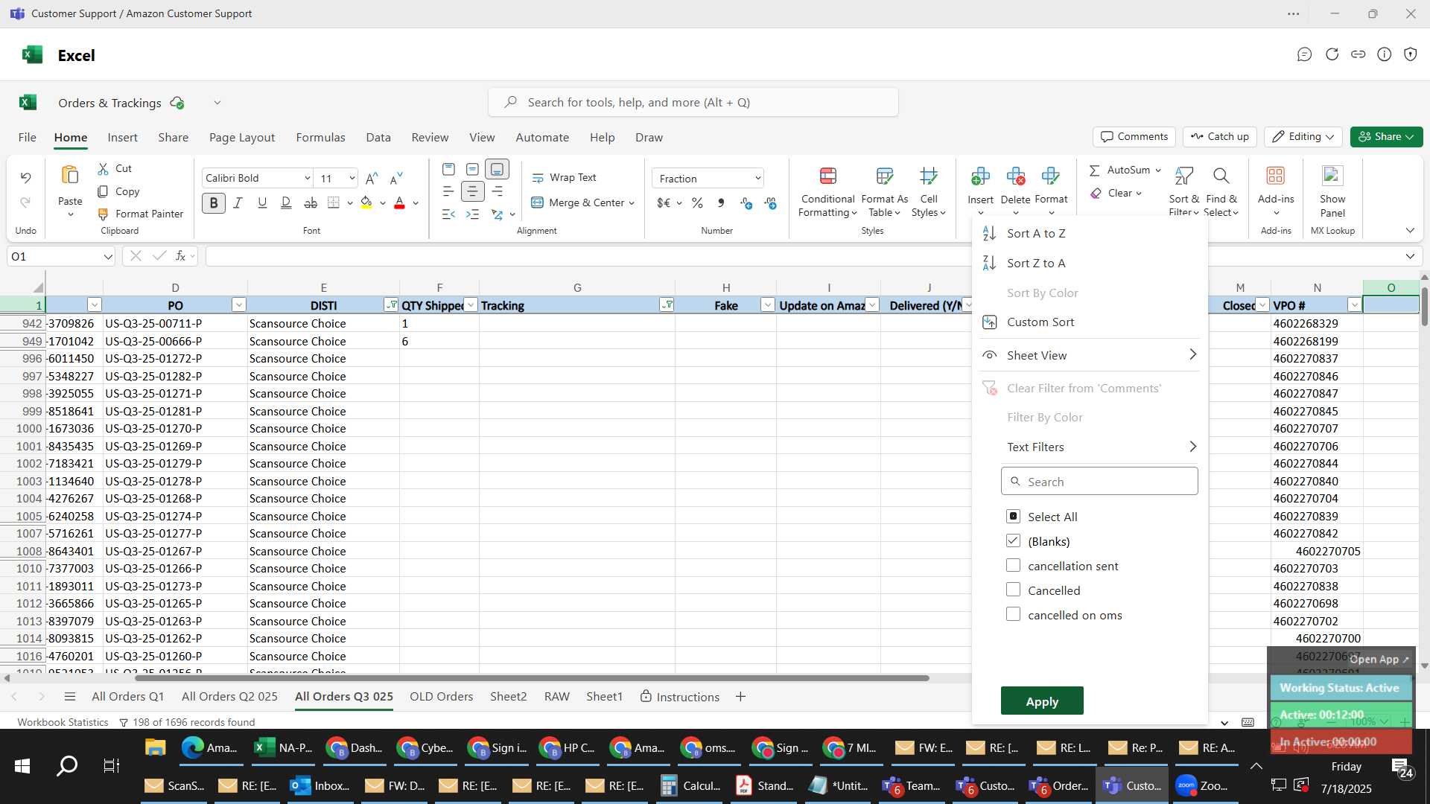Add a new sheet
Image resolution: width=1430 pixels, height=804 pixels.
[740, 697]
